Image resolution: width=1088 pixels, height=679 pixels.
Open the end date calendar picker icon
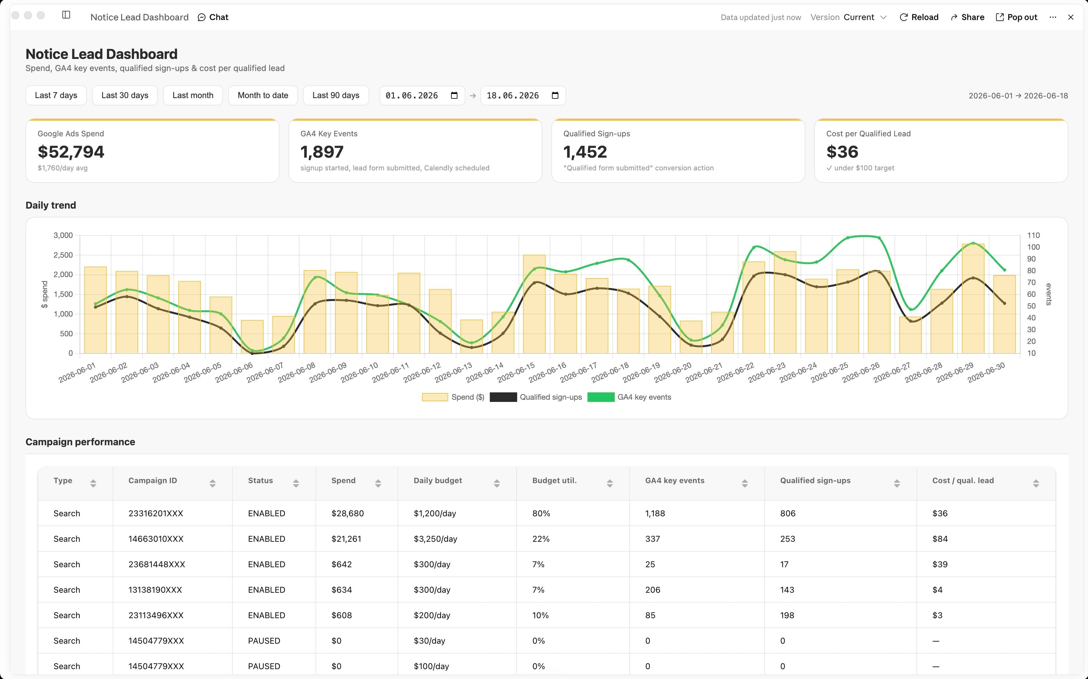click(555, 95)
